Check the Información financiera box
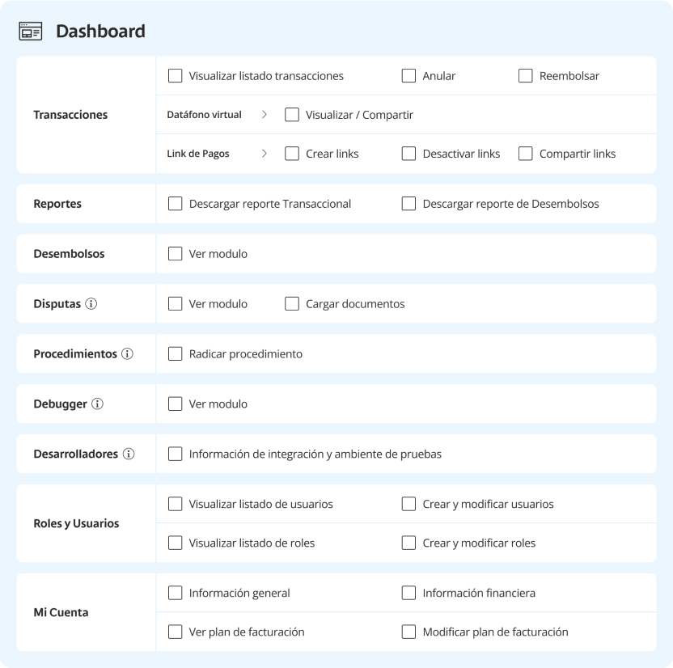673x668 pixels. coord(408,593)
